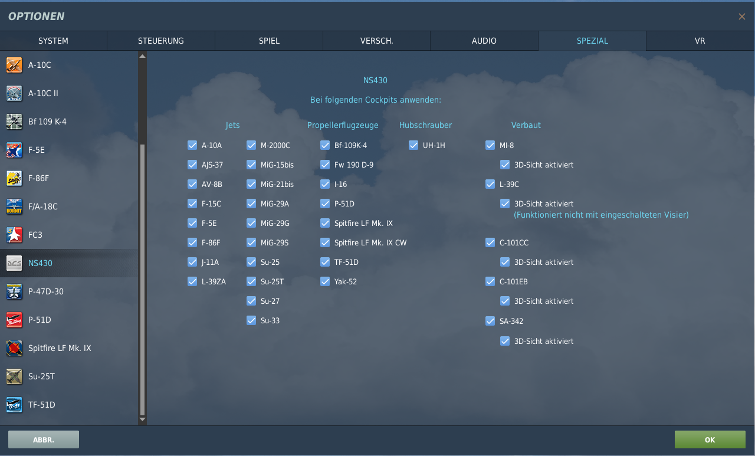Disable the AV-8B checkbox
Viewport: 755px width, 456px height.
click(192, 184)
